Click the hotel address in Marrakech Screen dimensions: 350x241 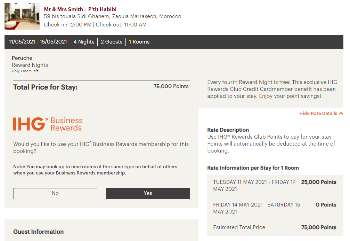click(113, 16)
